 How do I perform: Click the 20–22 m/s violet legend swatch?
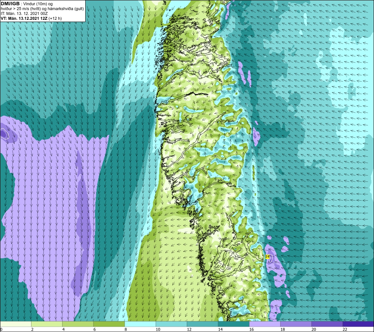(327, 324)
